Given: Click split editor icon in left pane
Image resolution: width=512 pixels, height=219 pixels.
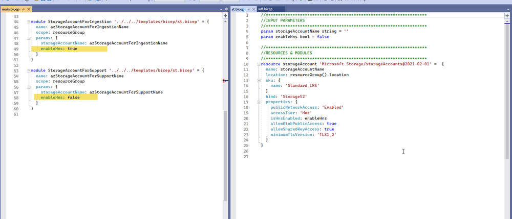Looking at the screenshot, I should 226,16.
